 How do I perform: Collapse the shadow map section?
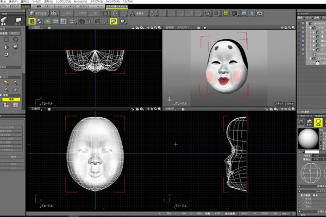[x=299, y=191]
